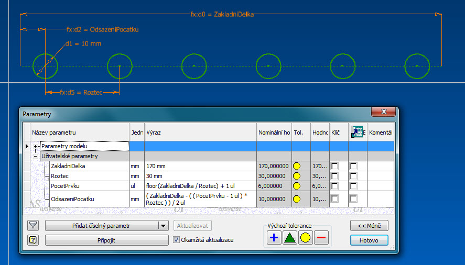Click the Připojit button
This screenshot has width=465, height=265.
point(107,240)
